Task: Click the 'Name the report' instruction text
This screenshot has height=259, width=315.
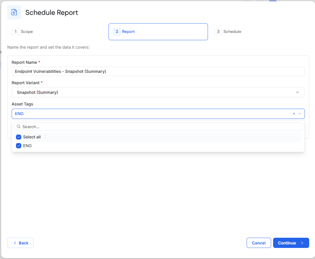Action: coord(48,47)
